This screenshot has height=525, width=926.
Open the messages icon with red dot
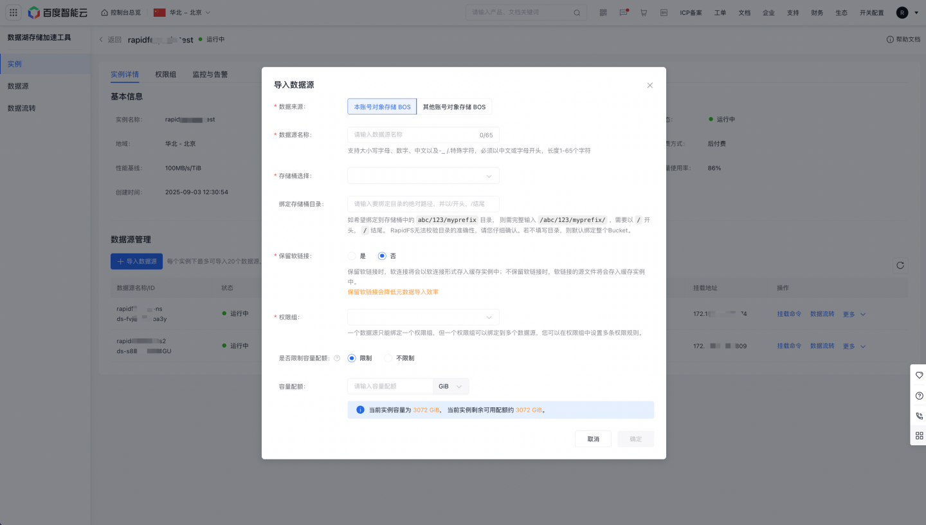[623, 13]
